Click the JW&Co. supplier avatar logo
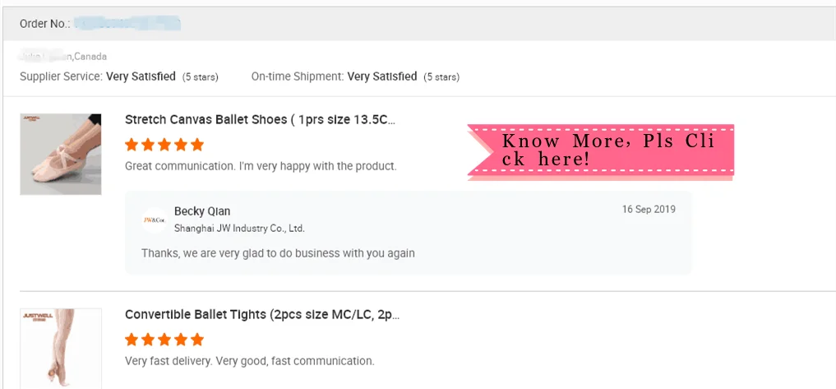Screen dimensions: 836x389 point(154,220)
